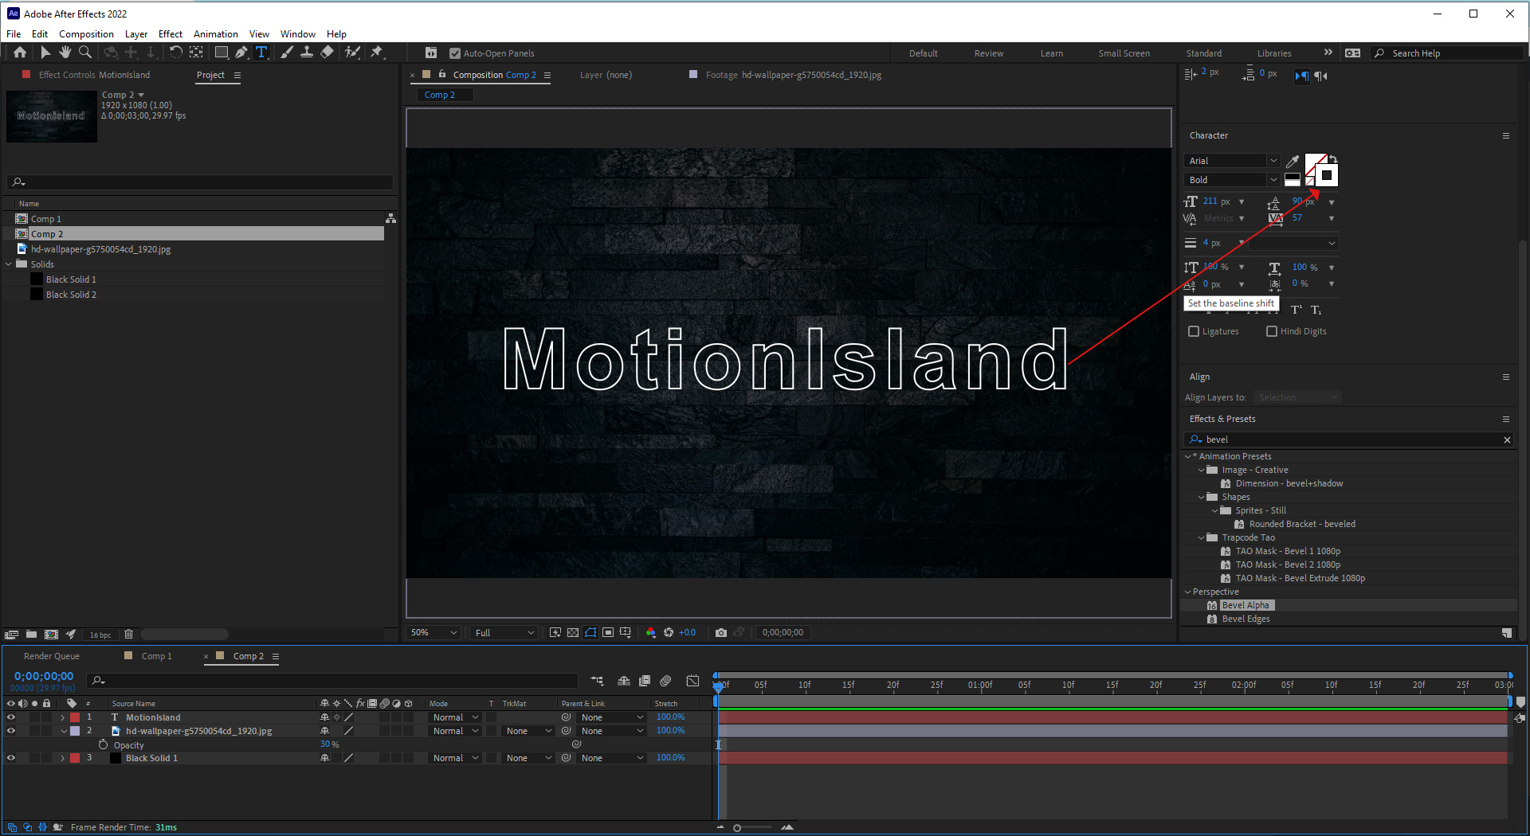1530x836 pixels.
Task: Open the Composition menu
Action: 86,34
